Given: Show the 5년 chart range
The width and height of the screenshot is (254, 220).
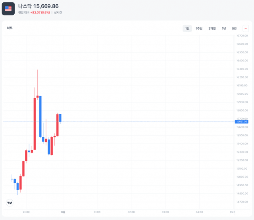Looking at the screenshot, I should (234, 29).
